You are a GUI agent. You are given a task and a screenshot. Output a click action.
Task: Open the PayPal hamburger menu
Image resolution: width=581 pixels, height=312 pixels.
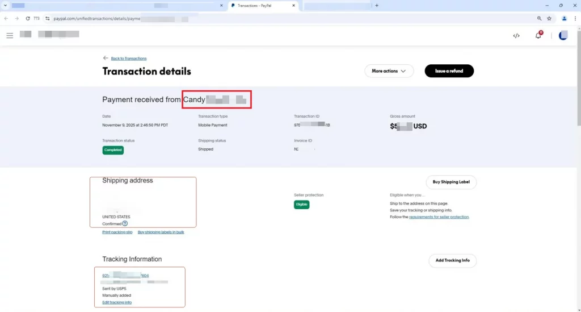(10, 35)
